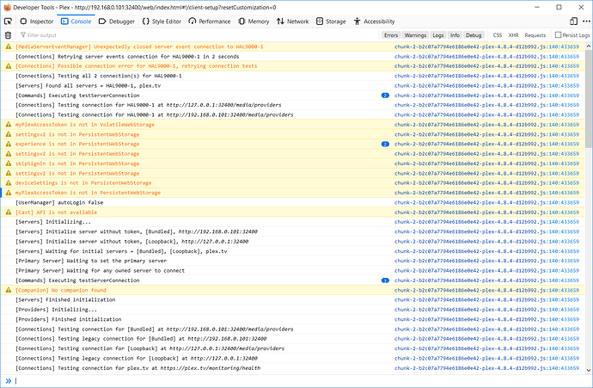Open the Network tab
Image resolution: width=593 pixels, height=388 pixels.
pos(293,21)
